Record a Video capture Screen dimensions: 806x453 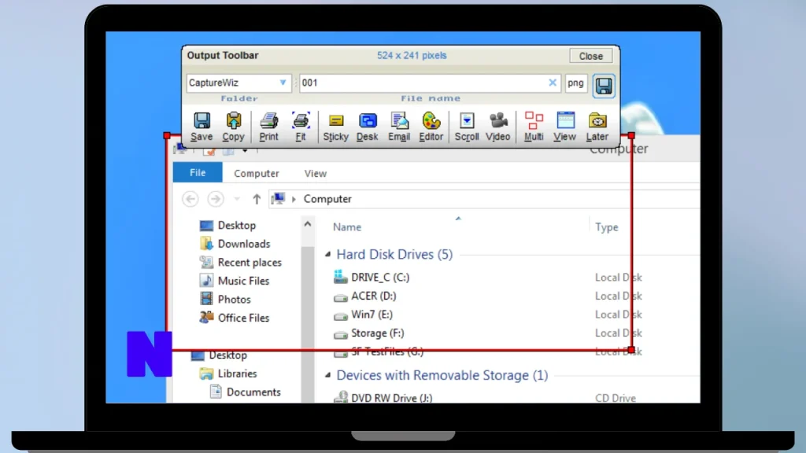pyautogui.click(x=497, y=127)
